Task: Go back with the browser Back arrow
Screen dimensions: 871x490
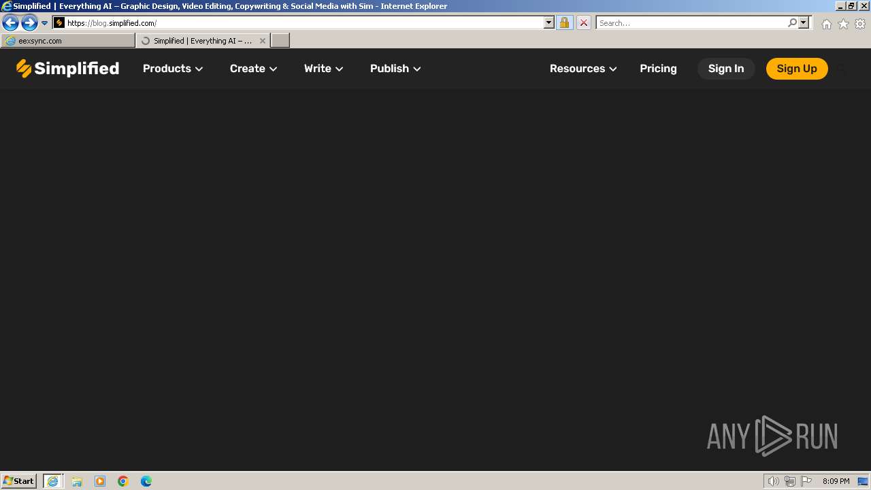Action: [10, 23]
